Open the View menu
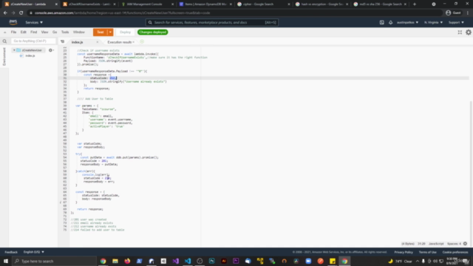The width and height of the screenshot is (473, 266). pyautogui.click(x=44, y=32)
